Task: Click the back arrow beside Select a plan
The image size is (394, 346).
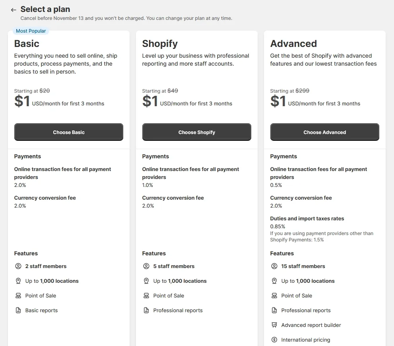Action: point(14,10)
